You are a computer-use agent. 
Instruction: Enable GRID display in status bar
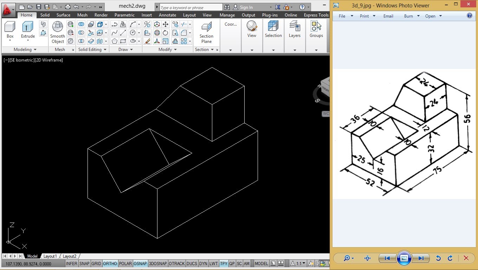click(x=96, y=263)
